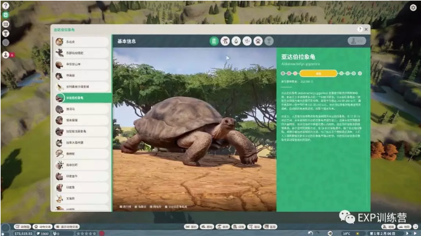Image resolution: width=421 pixels, height=236 pixels.
Task: Select the hippo entry below 亚达伯拉象龟
Action: pyautogui.click(x=82, y=109)
